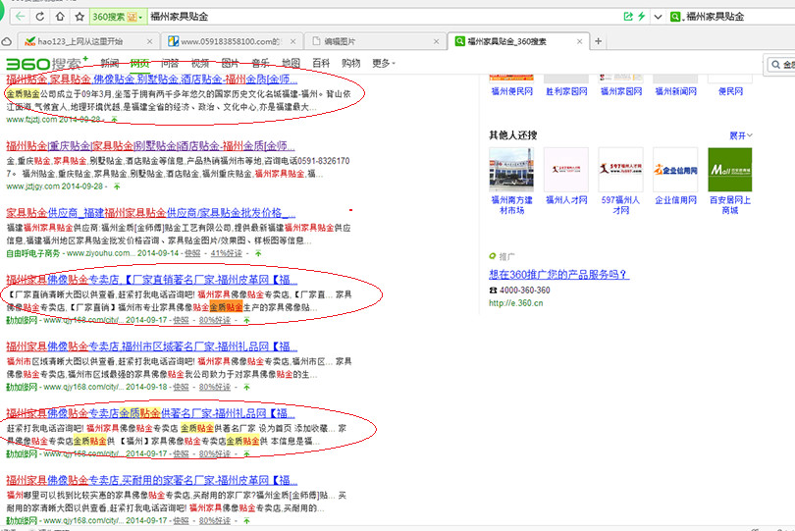
Task: Go back with the browser back arrow
Action: coord(20,17)
